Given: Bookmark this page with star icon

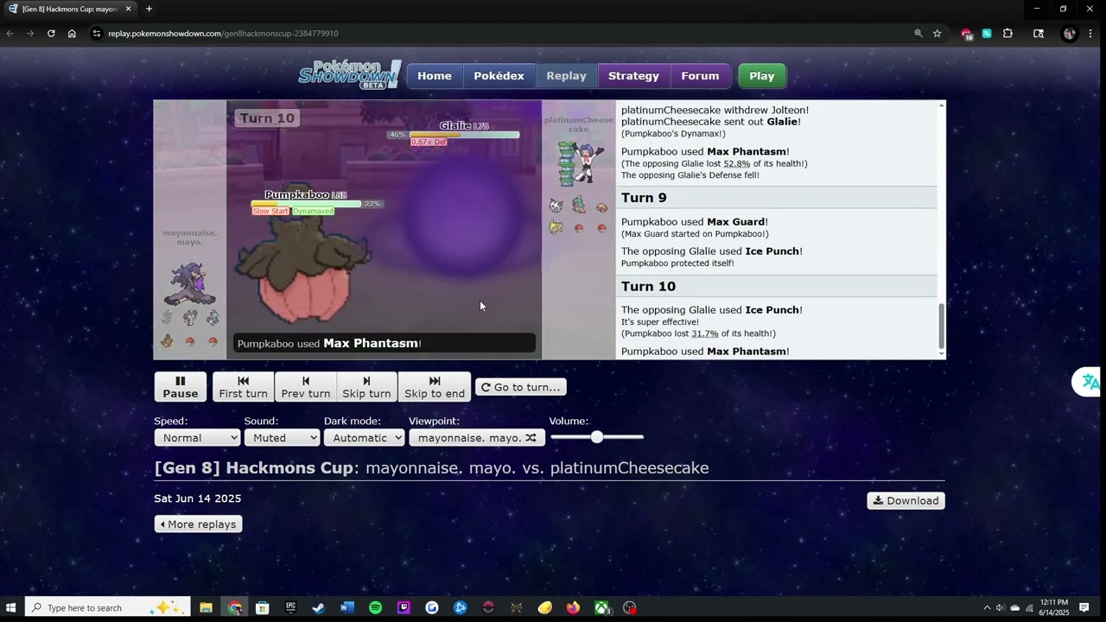Looking at the screenshot, I should point(938,34).
